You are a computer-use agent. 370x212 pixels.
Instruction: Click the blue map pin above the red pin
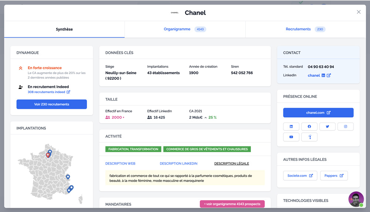coord(50,152)
